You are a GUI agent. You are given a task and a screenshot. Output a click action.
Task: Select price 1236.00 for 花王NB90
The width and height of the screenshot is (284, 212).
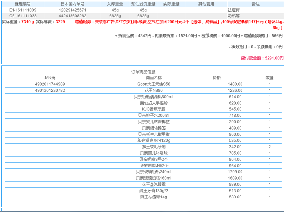[235, 90]
